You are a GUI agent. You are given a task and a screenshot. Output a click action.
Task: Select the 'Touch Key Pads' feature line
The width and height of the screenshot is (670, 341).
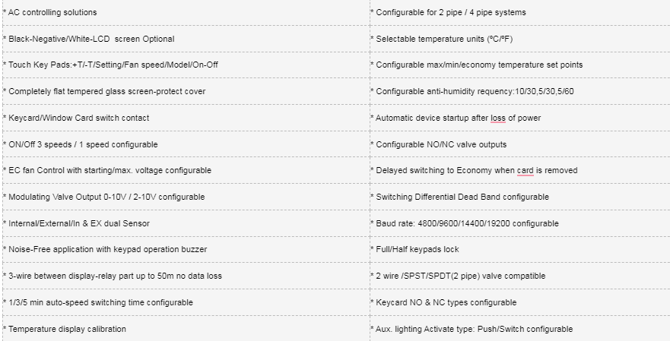point(113,65)
